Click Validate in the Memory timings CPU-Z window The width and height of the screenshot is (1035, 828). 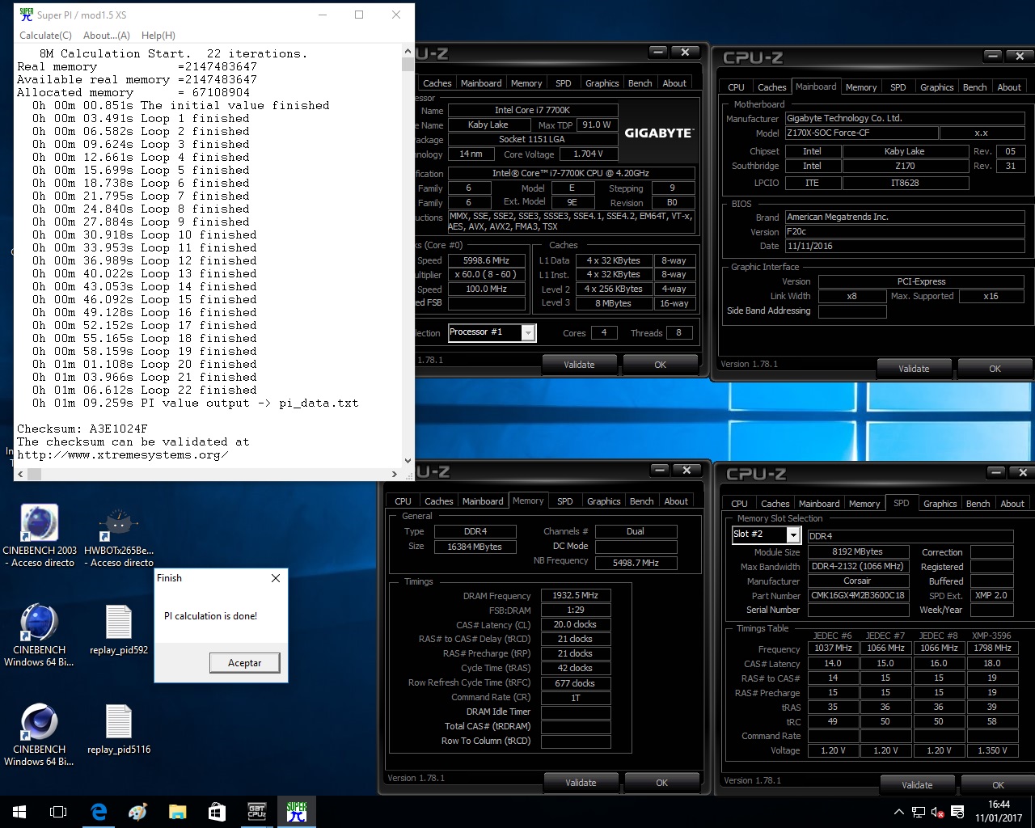point(581,783)
